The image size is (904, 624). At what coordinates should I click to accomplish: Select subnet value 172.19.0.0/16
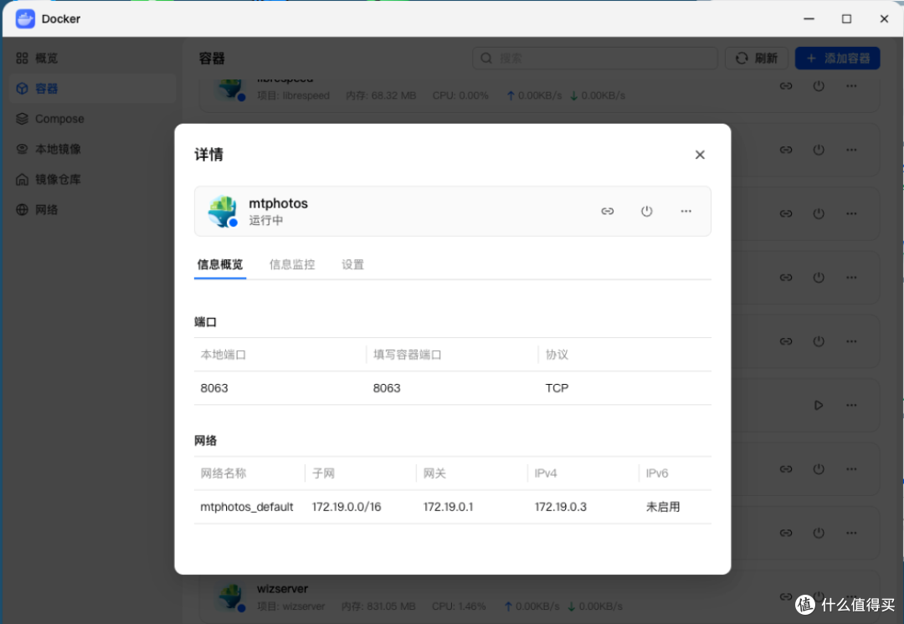tap(347, 506)
